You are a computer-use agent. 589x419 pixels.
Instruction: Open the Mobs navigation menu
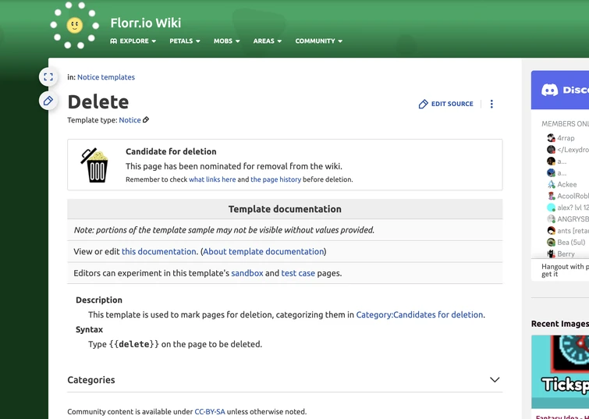point(227,41)
